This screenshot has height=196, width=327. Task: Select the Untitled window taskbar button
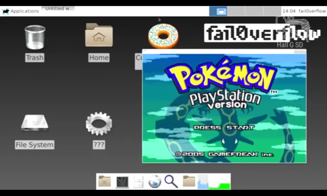(x=58, y=9)
